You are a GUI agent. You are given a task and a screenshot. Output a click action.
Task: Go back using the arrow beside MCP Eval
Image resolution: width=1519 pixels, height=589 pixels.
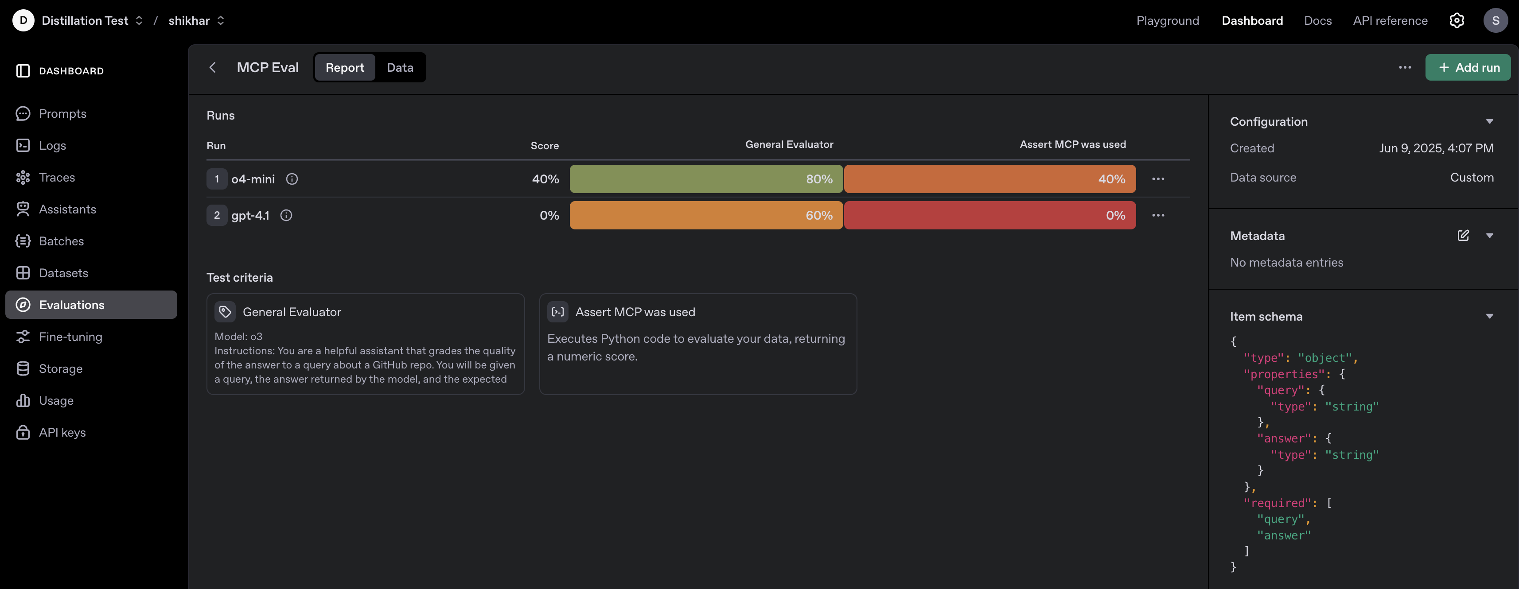tap(213, 67)
